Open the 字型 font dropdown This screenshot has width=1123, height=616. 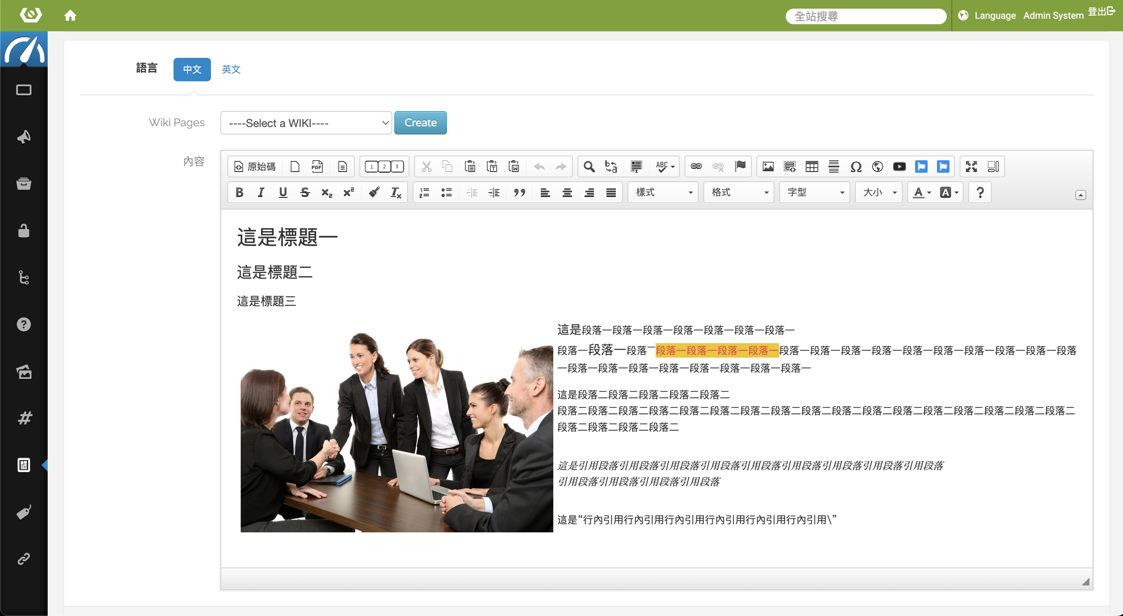click(814, 192)
